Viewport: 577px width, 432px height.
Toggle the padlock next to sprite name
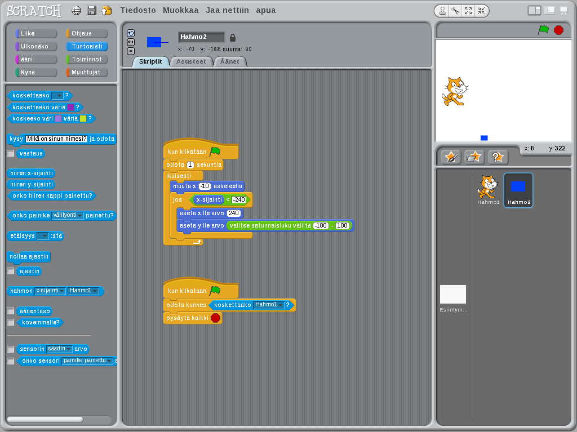click(233, 38)
